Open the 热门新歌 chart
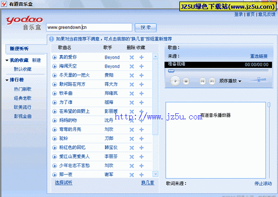This screenshot has height=197, width=278. 22,89
